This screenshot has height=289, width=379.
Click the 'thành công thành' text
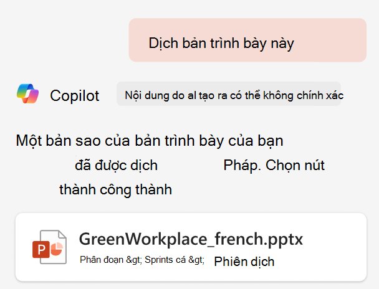115,189
